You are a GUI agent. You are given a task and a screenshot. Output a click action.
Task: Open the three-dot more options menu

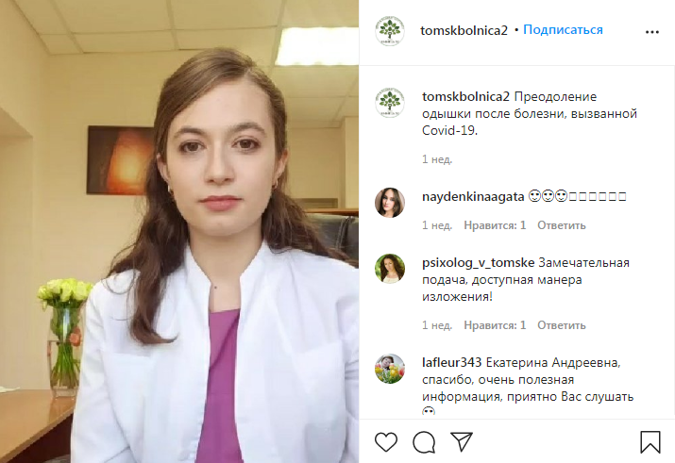click(651, 32)
